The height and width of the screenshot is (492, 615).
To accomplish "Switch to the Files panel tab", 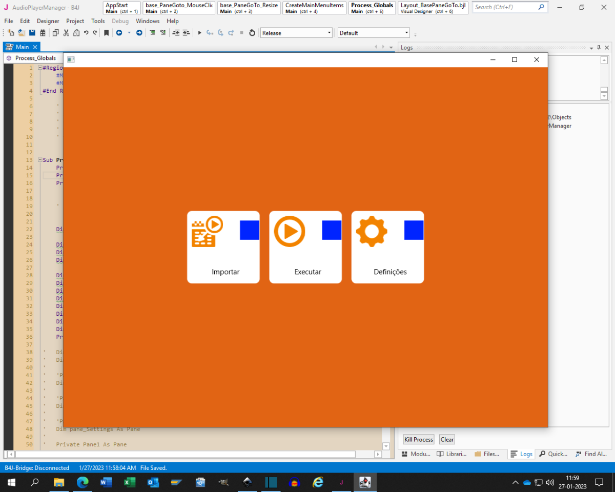I will (x=487, y=454).
